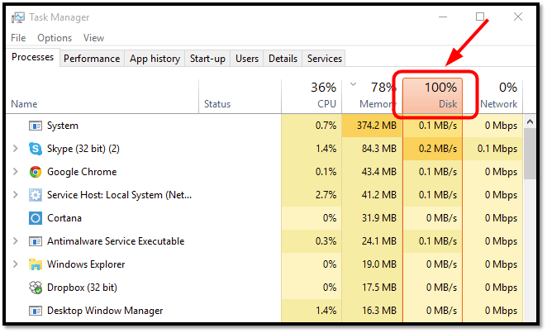This screenshot has height=333, width=547.
Task: Expand the Google Chrome process group
Action: click(16, 172)
